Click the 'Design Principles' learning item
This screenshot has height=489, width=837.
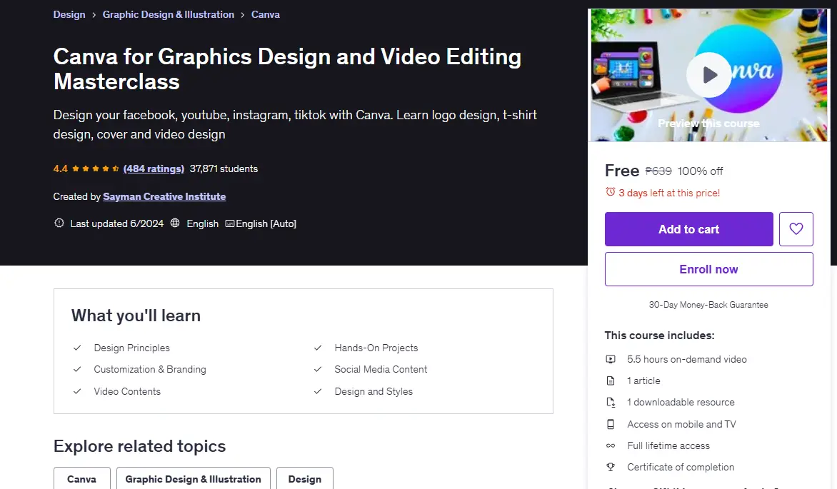[132, 348]
